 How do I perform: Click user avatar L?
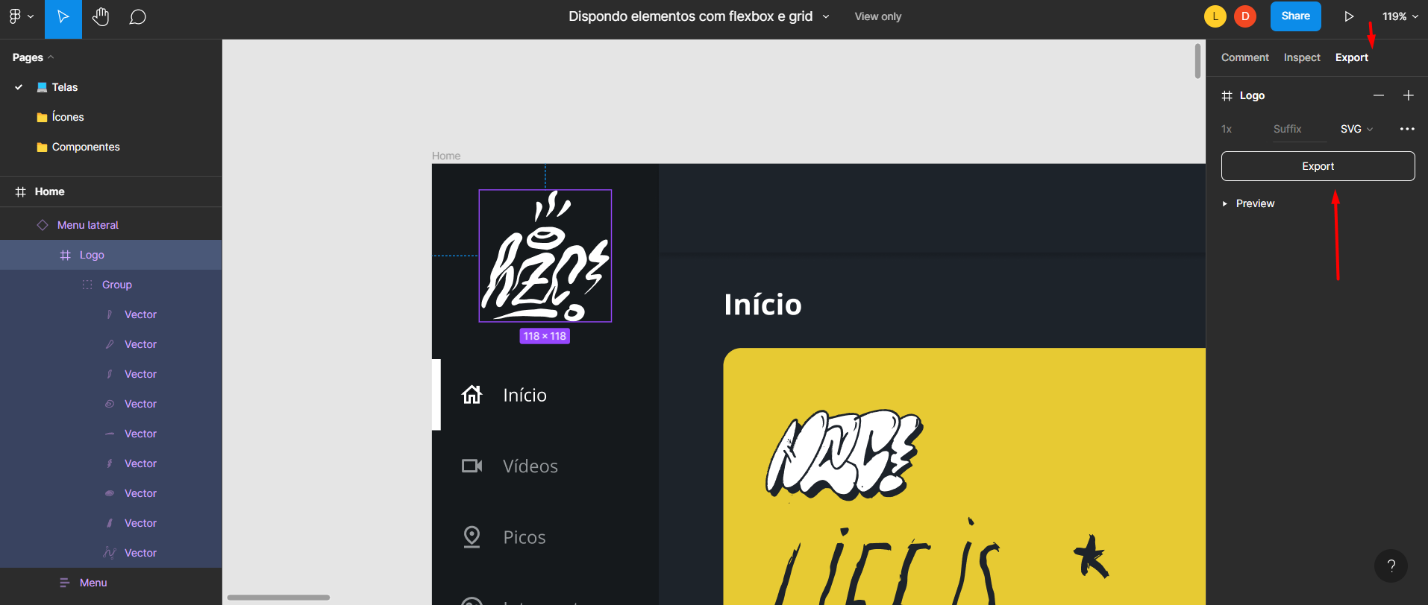point(1215,16)
